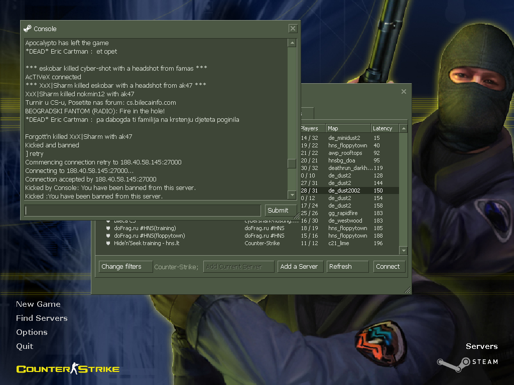Viewport: 514px width, 385px height.
Task: Select Quit from main menu
Action: pyautogui.click(x=25, y=346)
